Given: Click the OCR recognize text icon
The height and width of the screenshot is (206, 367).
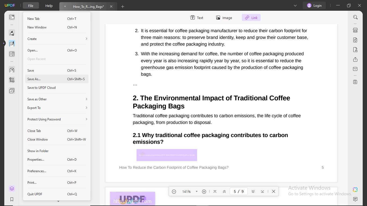Looking at the screenshot, I should click(355, 30).
